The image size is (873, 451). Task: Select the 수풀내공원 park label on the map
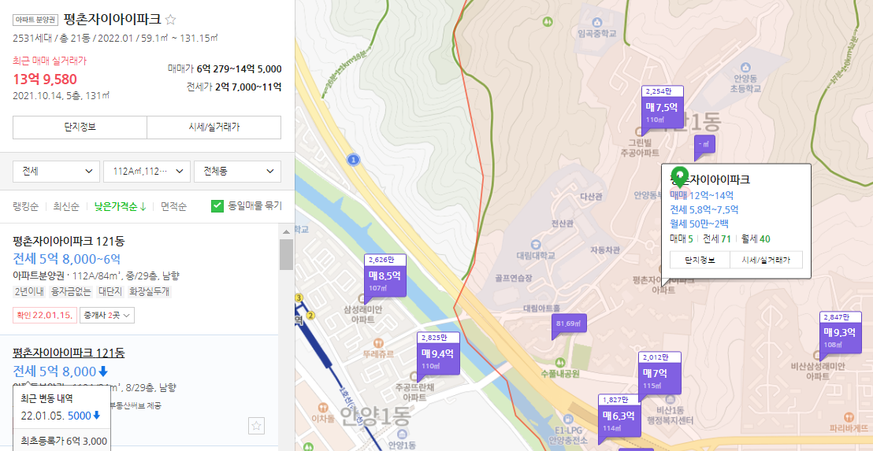tap(560, 372)
